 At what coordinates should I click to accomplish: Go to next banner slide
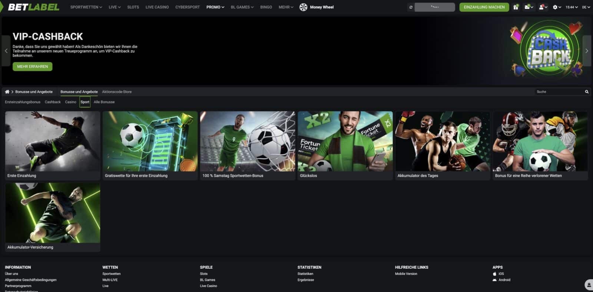point(586,51)
